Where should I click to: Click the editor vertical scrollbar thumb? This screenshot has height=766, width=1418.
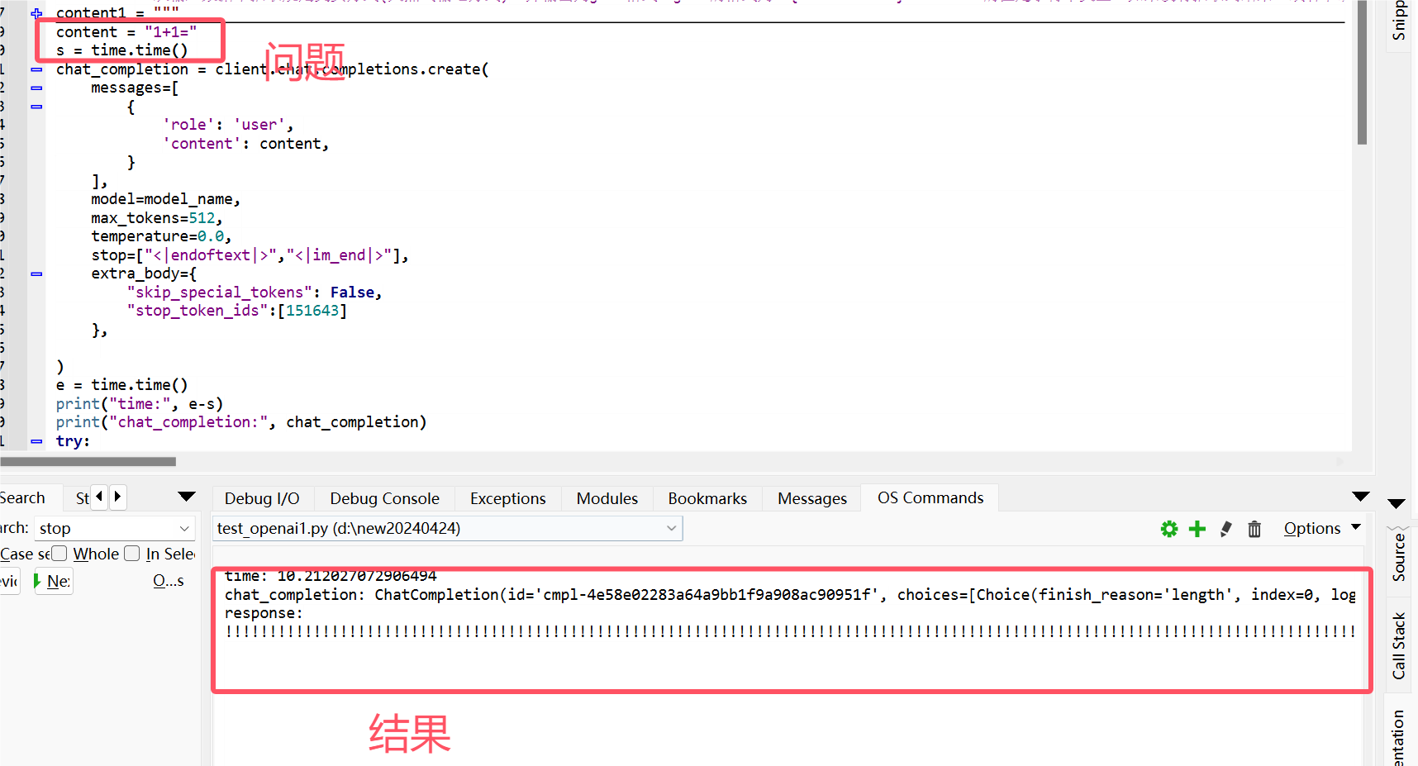1362,73
